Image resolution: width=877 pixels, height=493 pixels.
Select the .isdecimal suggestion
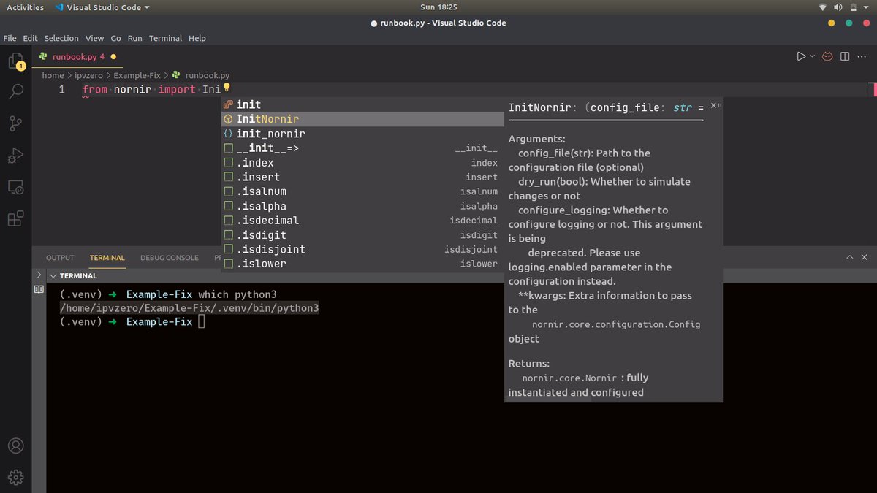(362, 220)
